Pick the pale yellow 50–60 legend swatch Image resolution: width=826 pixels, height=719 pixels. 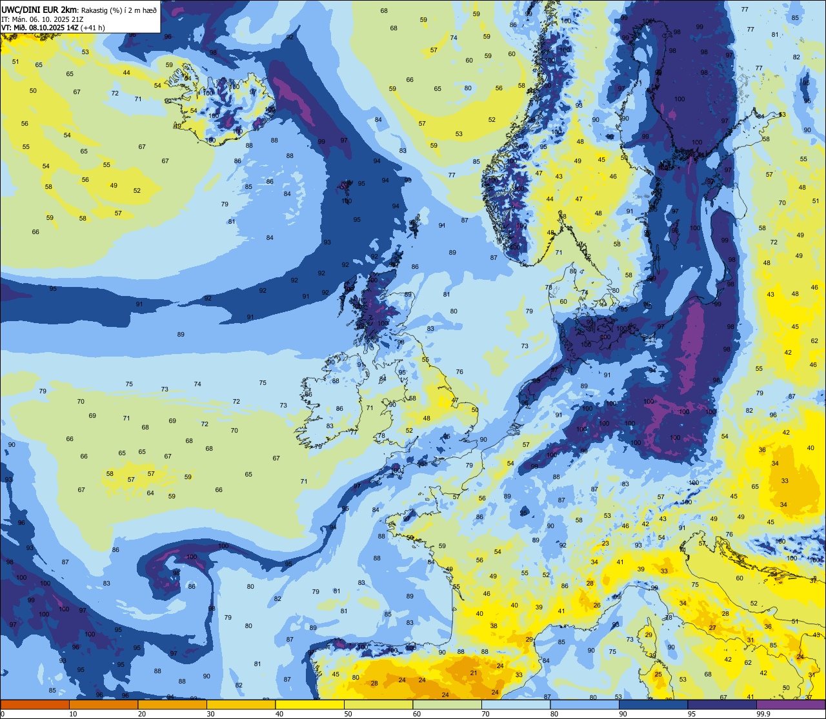(378, 704)
